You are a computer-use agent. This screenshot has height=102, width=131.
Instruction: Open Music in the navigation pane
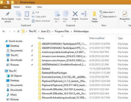(12, 95)
